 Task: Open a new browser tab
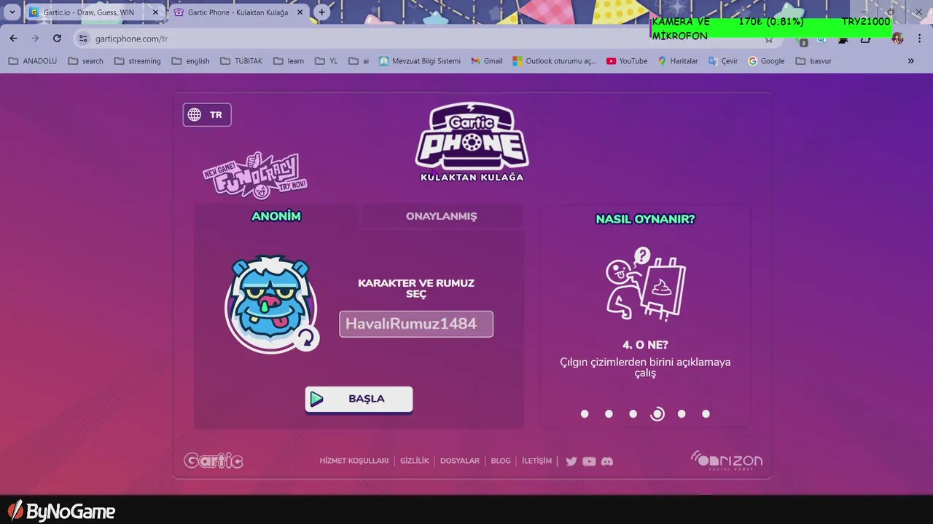click(x=321, y=12)
